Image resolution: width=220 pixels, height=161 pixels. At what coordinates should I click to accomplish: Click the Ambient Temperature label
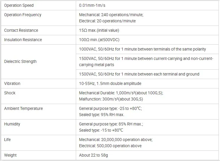[23, 108]
